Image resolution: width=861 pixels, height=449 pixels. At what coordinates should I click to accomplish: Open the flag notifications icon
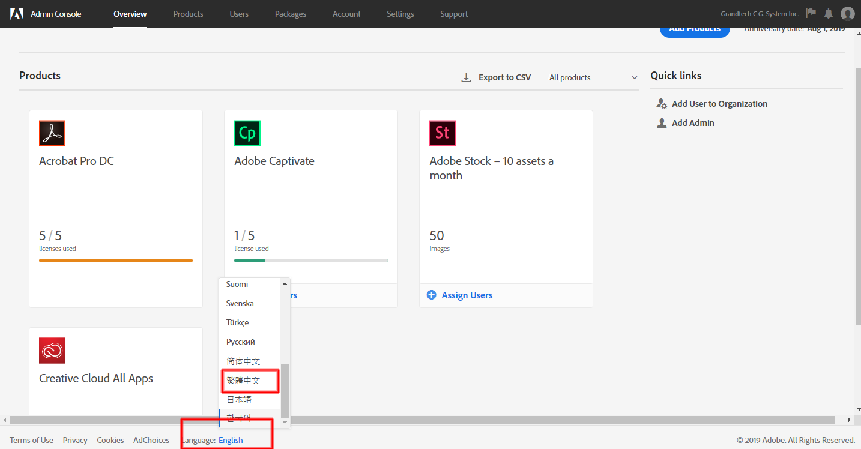(811, 13)
